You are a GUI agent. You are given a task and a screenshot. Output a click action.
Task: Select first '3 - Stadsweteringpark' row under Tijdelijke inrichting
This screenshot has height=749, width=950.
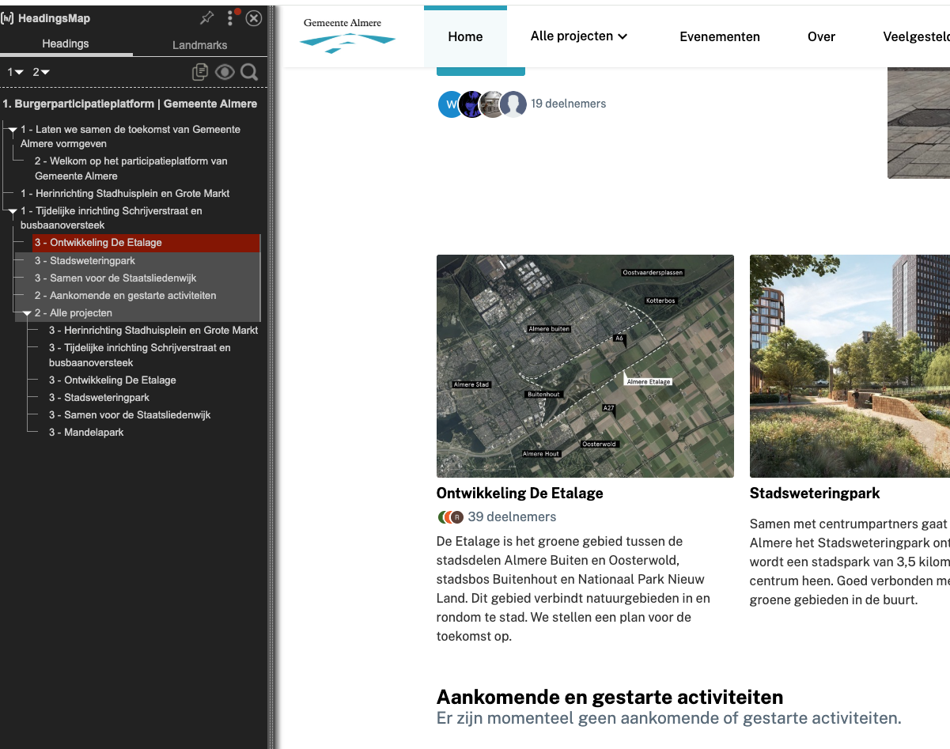click(x=85, y=260)
